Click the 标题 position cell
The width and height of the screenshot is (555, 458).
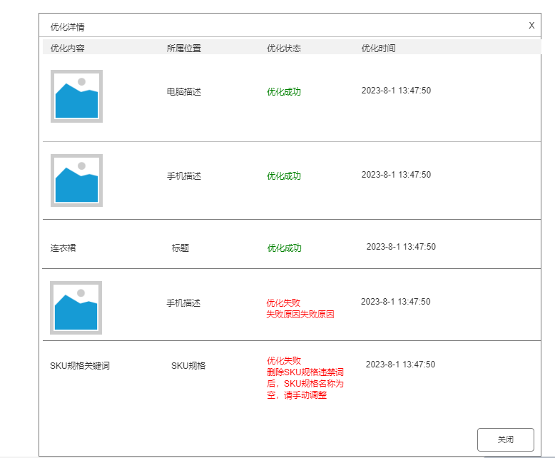click(180, 248)
